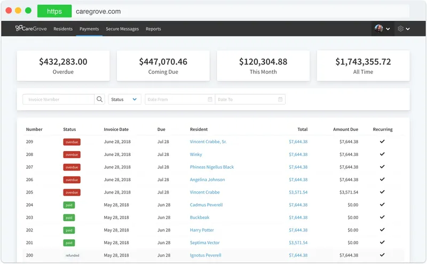This screenshot has height=264, width=427.
Task: Open the Date From calendar icon
Action: [210, 99]
